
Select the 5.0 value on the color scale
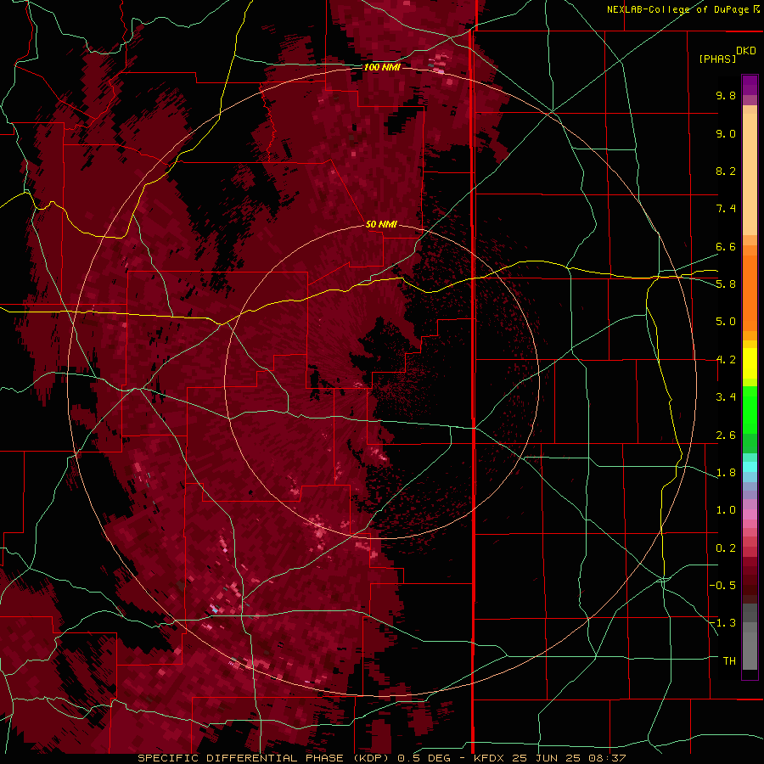click(726, 322)
